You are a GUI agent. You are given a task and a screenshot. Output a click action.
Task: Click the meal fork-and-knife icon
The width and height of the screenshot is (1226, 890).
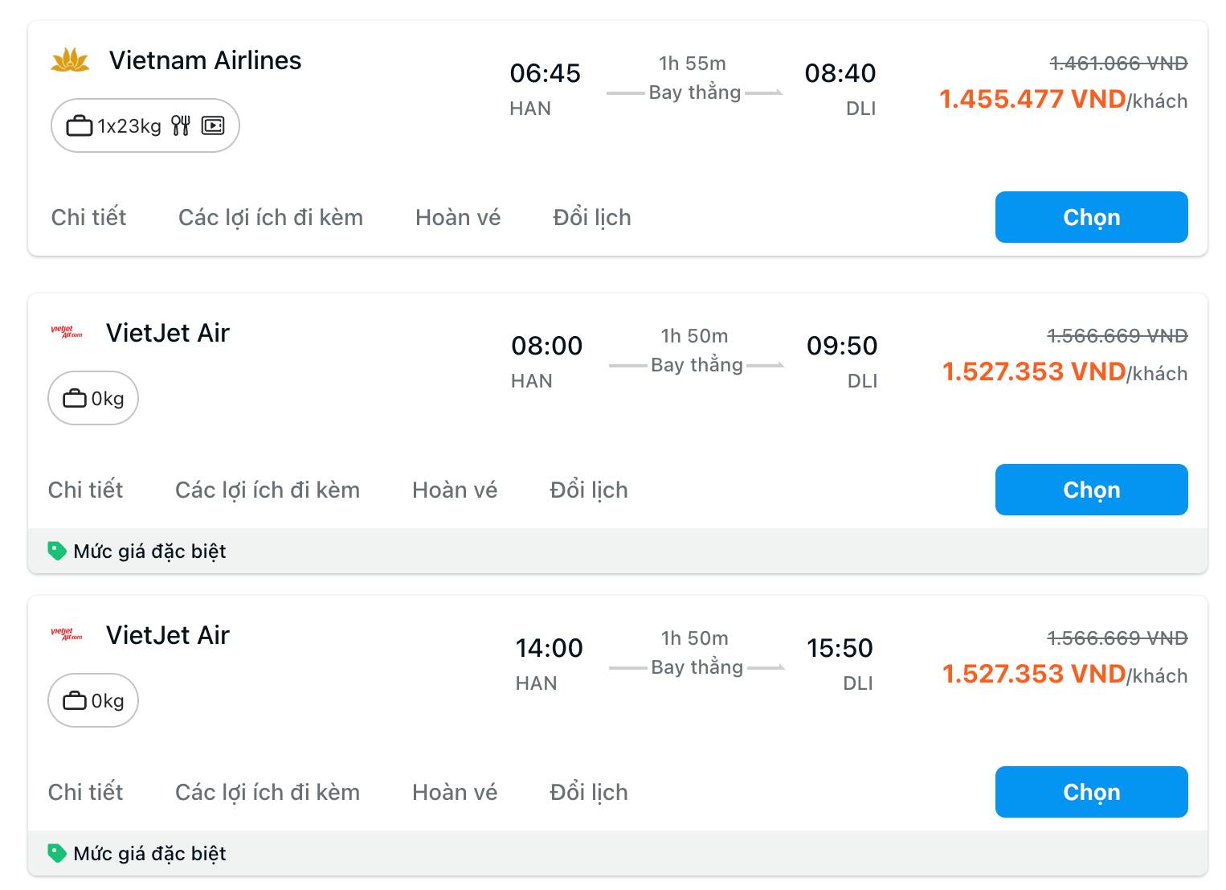181,125
